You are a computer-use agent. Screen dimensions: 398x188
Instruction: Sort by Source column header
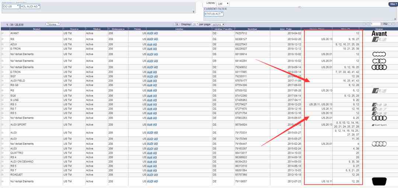tap(74, 29)
